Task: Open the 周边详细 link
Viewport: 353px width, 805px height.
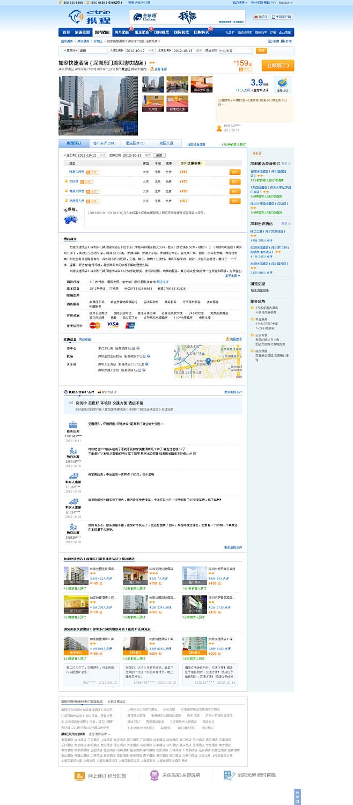Action: tap(85, 339)
